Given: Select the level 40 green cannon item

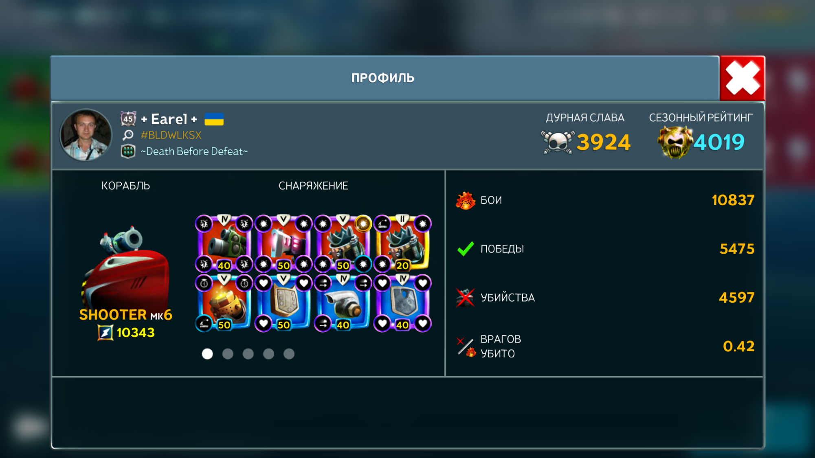Looking at the screenshot, I should [x=224, y=243].
